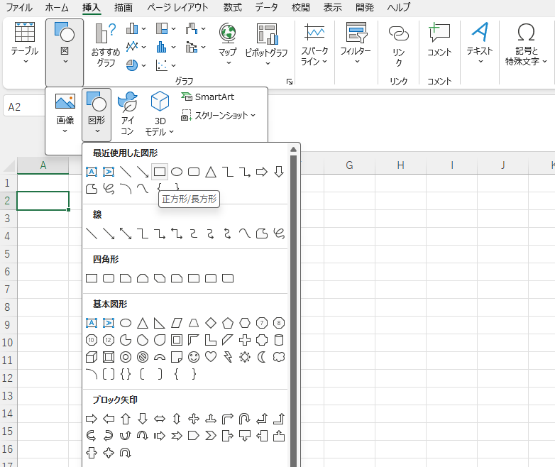Screen dimensions: 555x467
Task: Choose the sun shape
Action: pos(245,357)
